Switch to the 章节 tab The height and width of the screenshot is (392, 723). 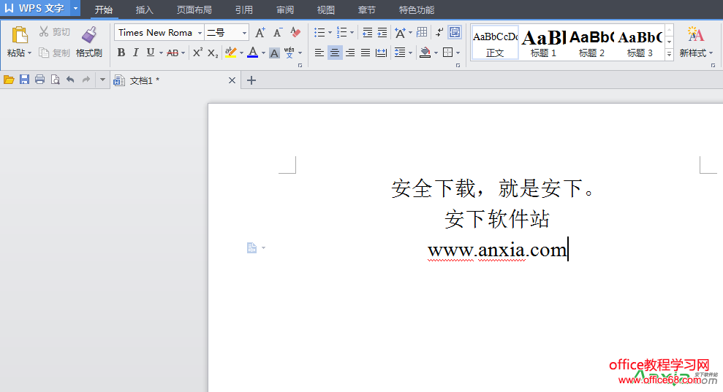(x=366, y=9)
